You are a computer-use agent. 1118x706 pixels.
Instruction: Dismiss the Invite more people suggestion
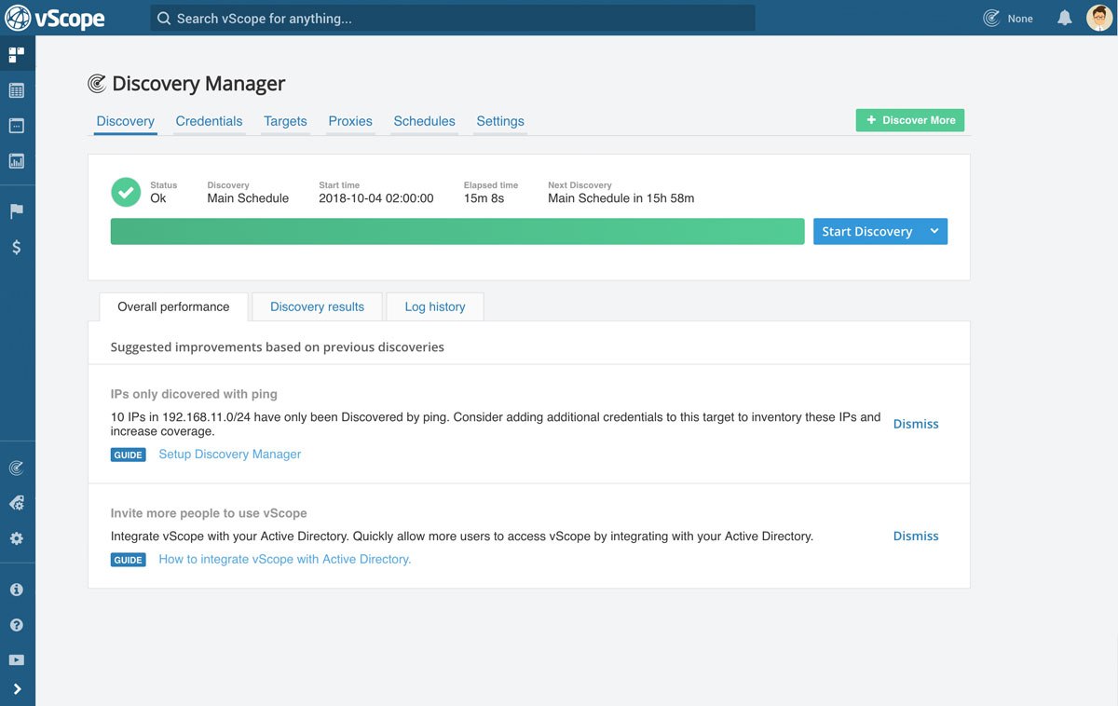point(916,536)
